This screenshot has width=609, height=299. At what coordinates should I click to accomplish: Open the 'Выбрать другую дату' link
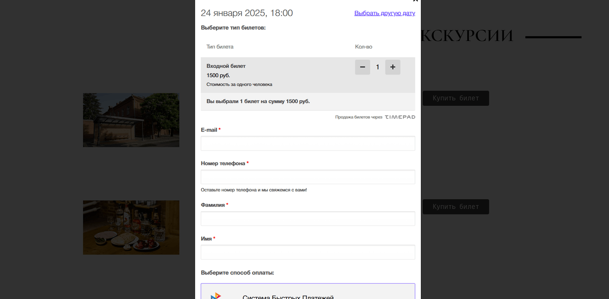[384, 13]
